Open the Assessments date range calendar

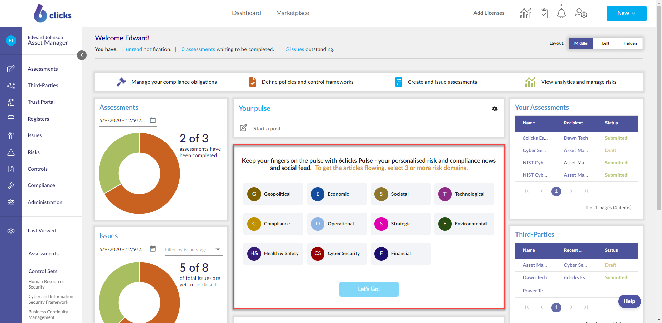coord(153,120)
